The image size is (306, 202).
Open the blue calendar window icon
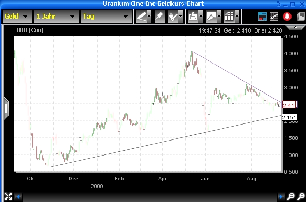pos(263,17)
